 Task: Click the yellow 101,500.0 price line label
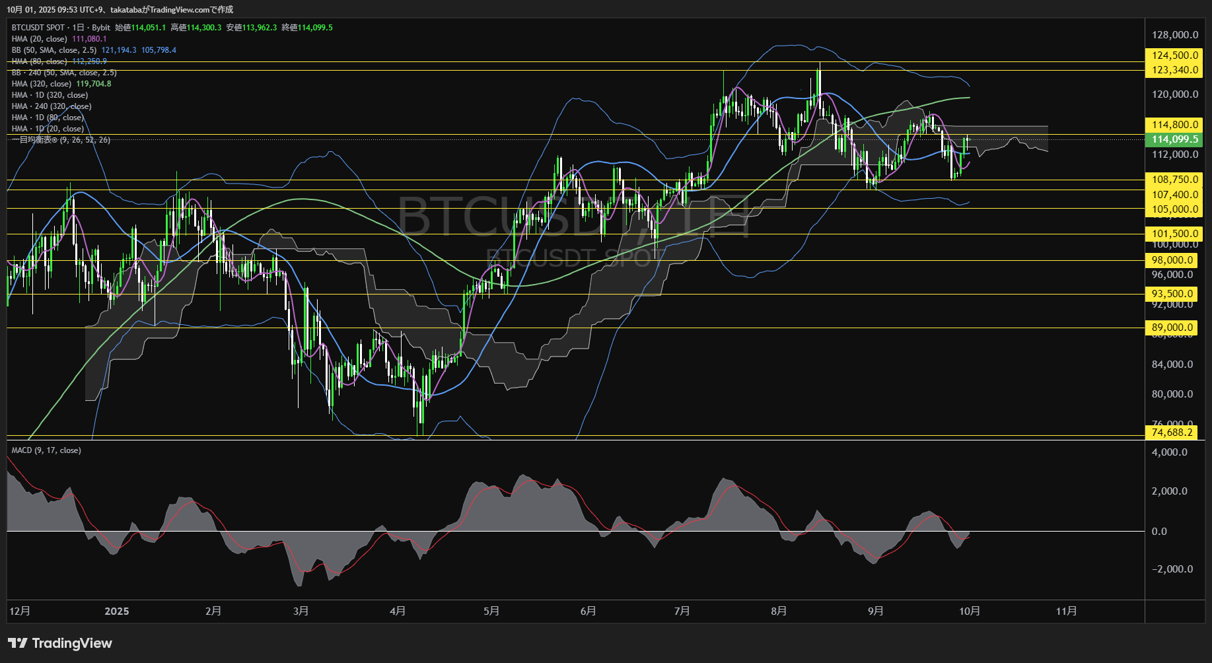click(x=1174, y=234)
